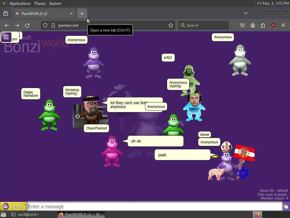Go forward one page

[17, 25]
